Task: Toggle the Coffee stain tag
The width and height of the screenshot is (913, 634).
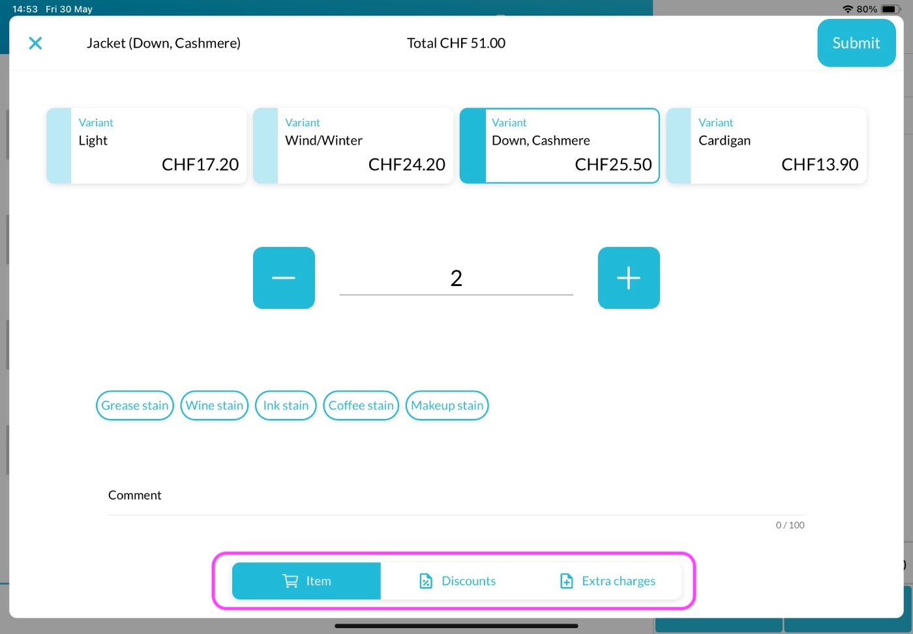Action: 361,405
